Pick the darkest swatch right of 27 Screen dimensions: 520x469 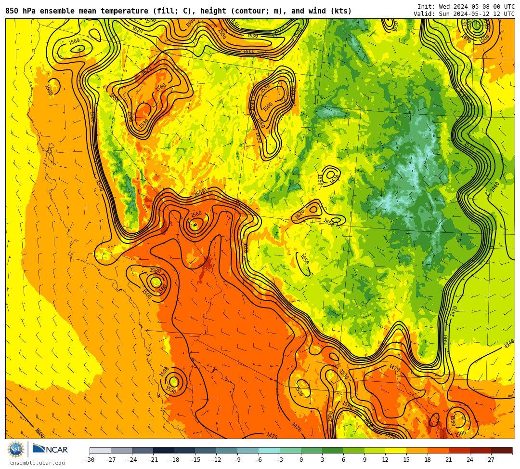click(502, 450)
